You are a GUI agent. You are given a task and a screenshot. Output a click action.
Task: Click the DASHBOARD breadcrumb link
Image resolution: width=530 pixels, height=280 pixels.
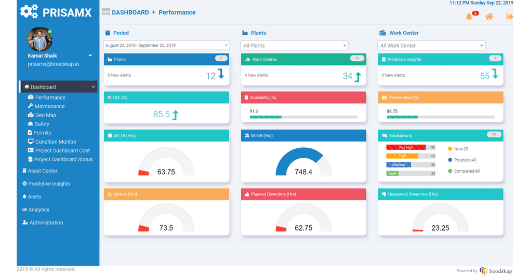(x=130, y=12)
